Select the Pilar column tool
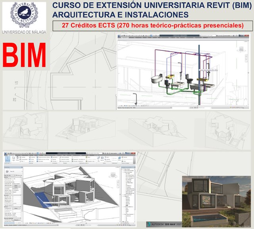Viewport: 254px width, 229px height. [22, 161]
